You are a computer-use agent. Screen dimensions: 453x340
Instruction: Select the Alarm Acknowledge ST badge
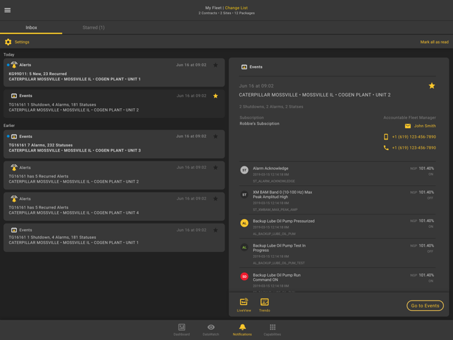pyautogui.click(x=245, y=170)
